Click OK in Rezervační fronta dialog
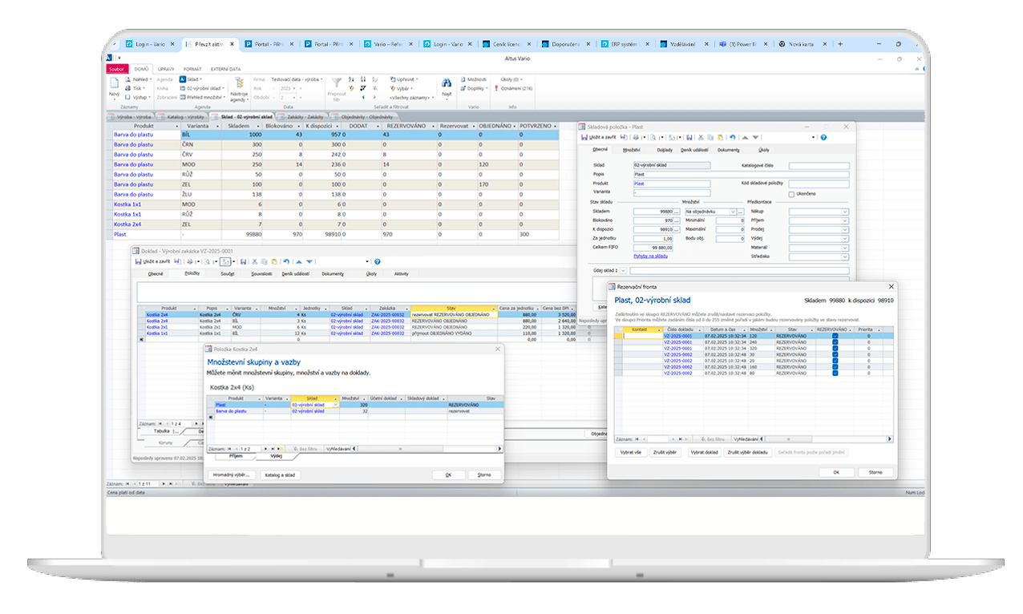The height and width of the screenshot is (614, 1023). (836, 473)
